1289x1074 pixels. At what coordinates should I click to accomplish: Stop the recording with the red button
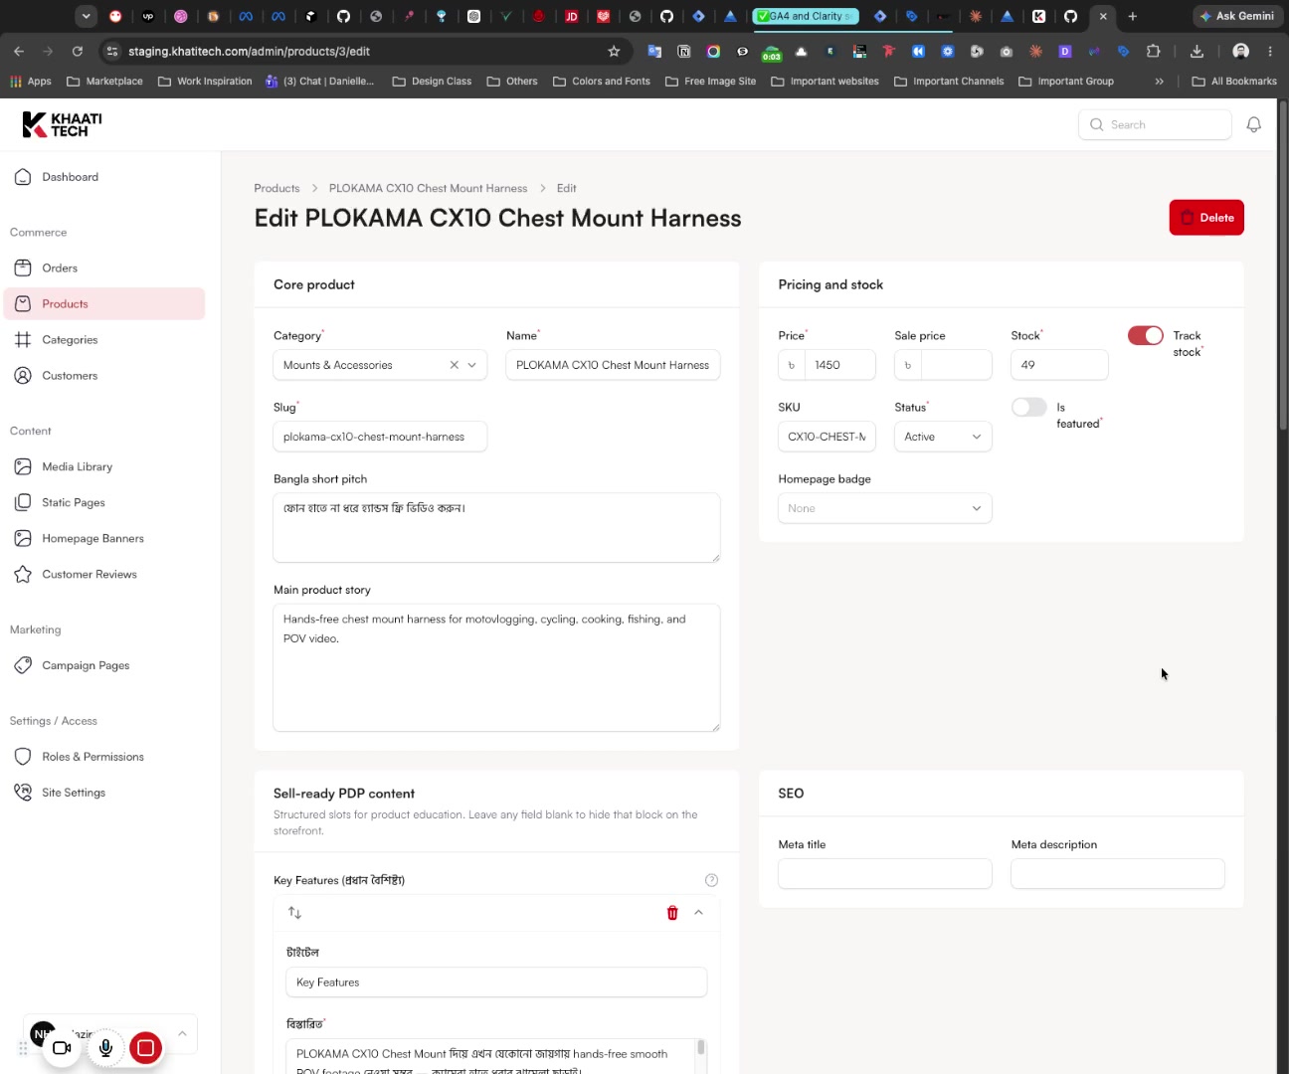(145, 1048)
